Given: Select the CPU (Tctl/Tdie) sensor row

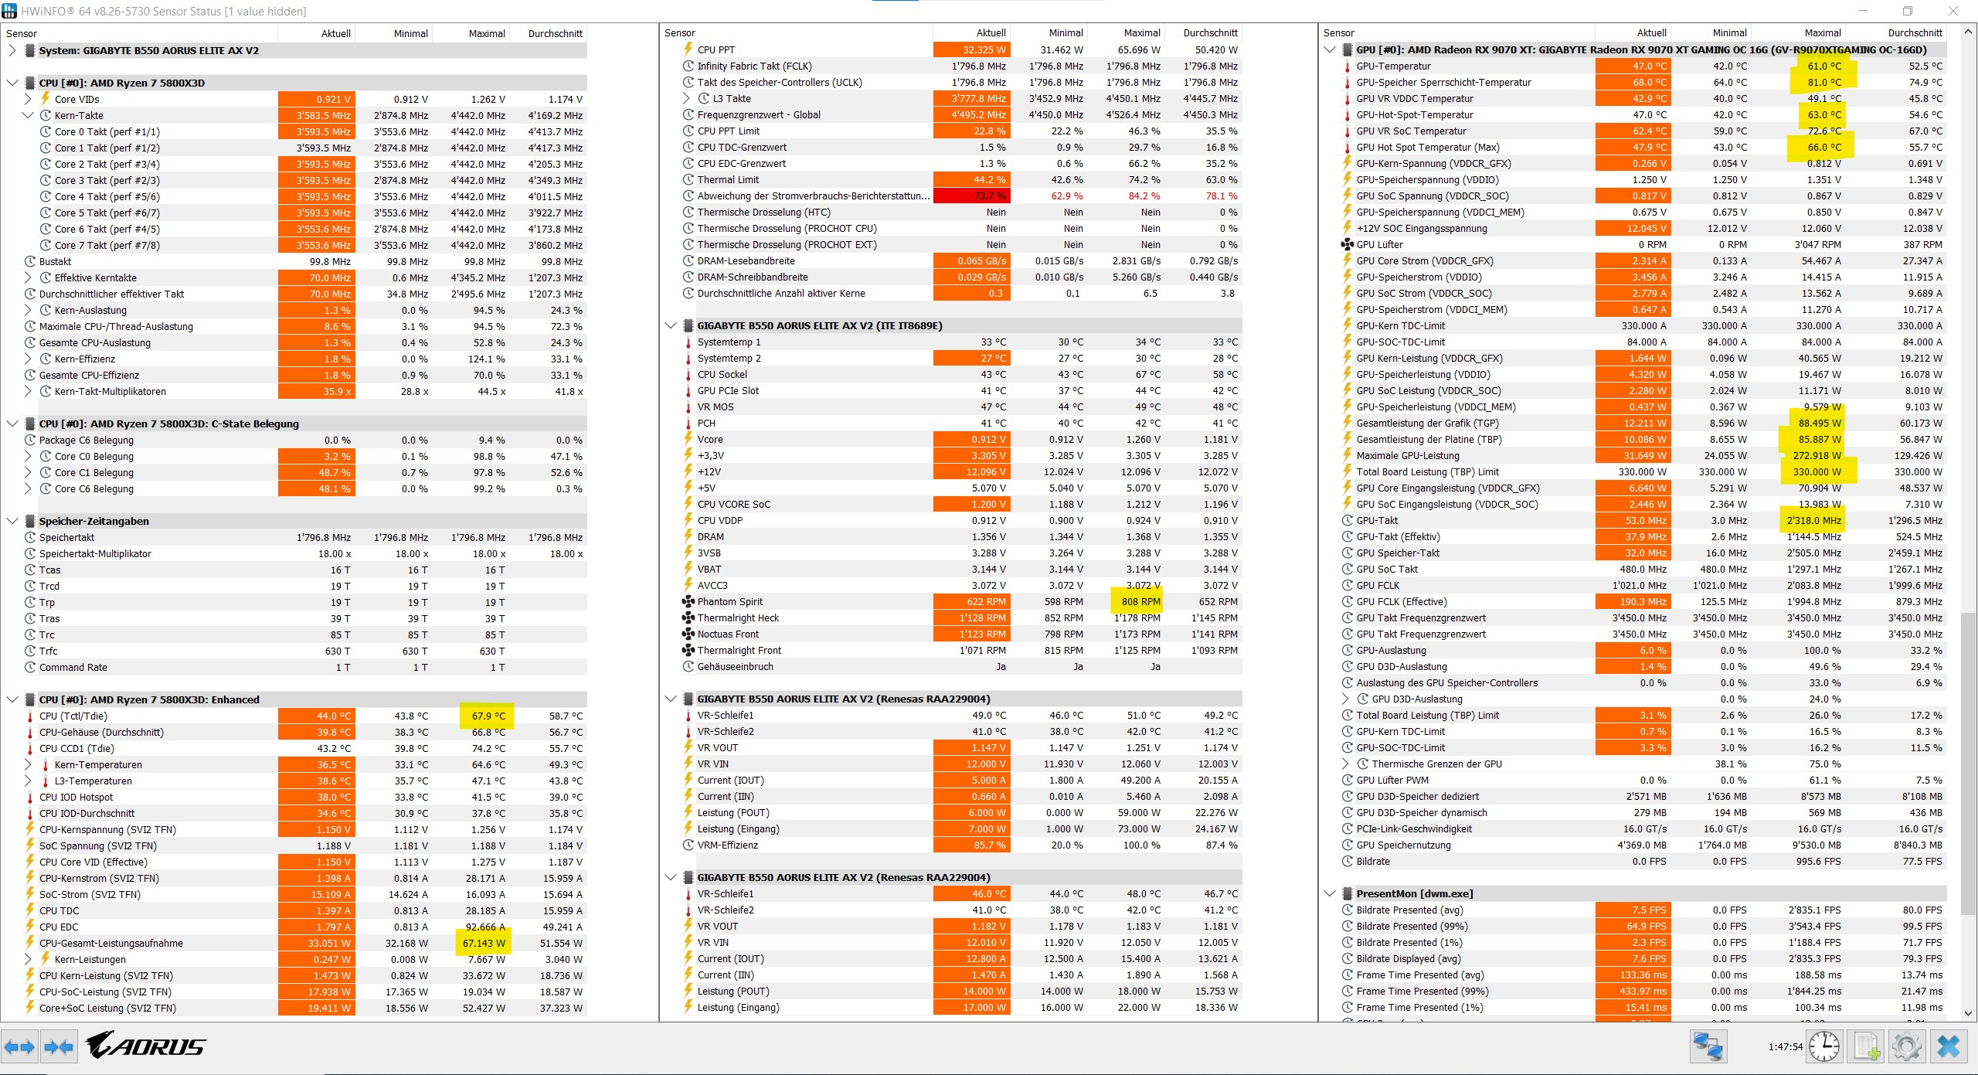Looking at the screenshot, I should [73, 716].
